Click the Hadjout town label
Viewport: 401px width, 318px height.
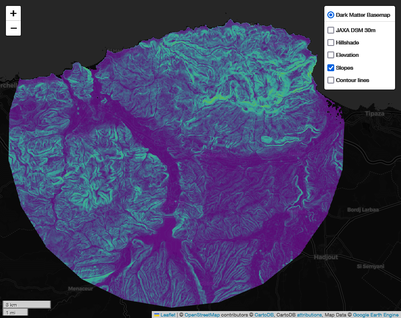coord(325,258)
